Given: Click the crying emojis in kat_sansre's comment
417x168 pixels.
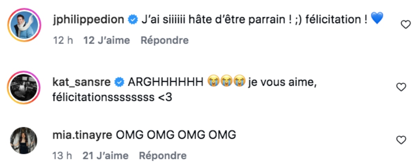Looking at the screenshot, I should [x=225, y=82].
